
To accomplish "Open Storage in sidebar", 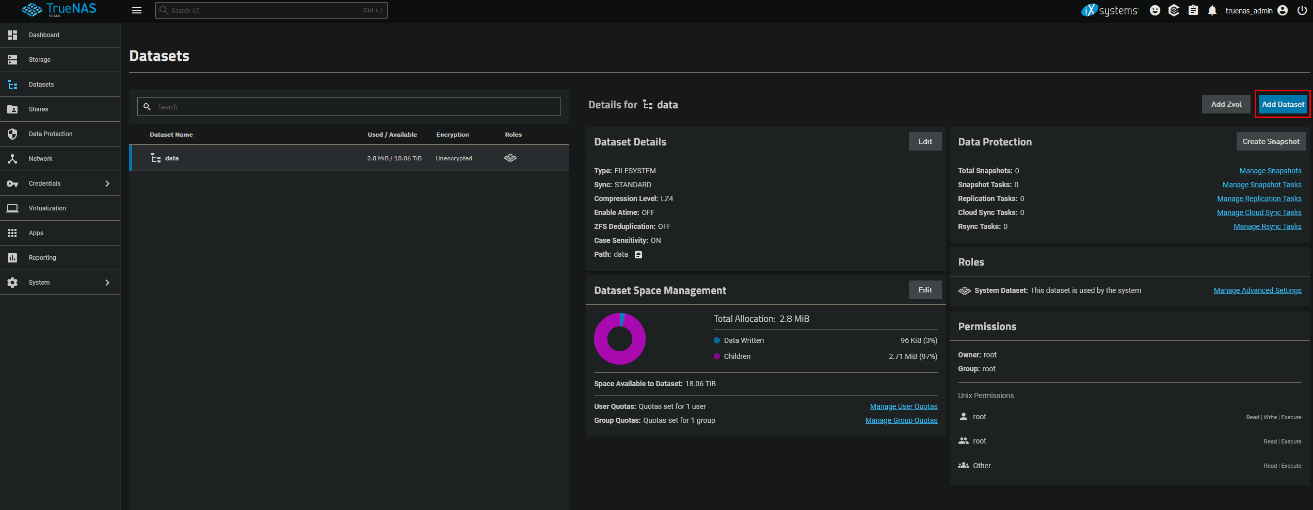I will coord(40,60).
